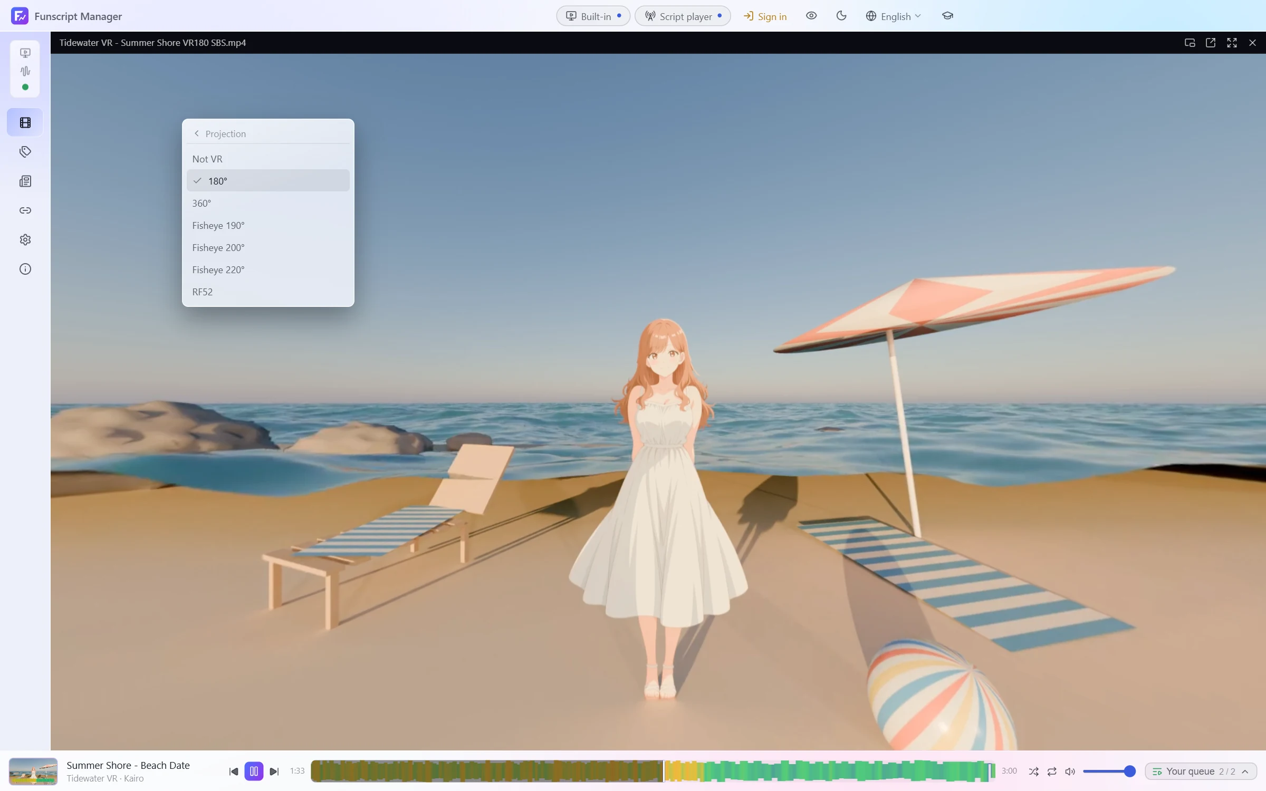The width and height of the screenshot is (1266, 791).
Task: Toggle the eye visibility icon in header
Action: click(x=811, y=16)
